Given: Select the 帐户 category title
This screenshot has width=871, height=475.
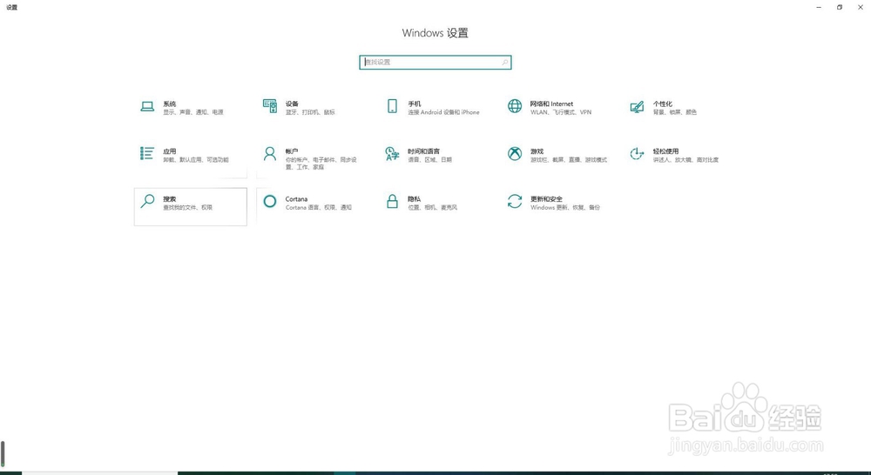Looking at the screenshot, I should (x=292, y=151).
